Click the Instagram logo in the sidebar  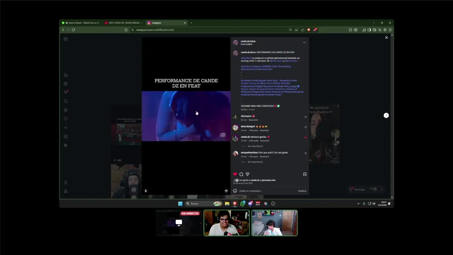pyautogui.click(x=65, y=39)
